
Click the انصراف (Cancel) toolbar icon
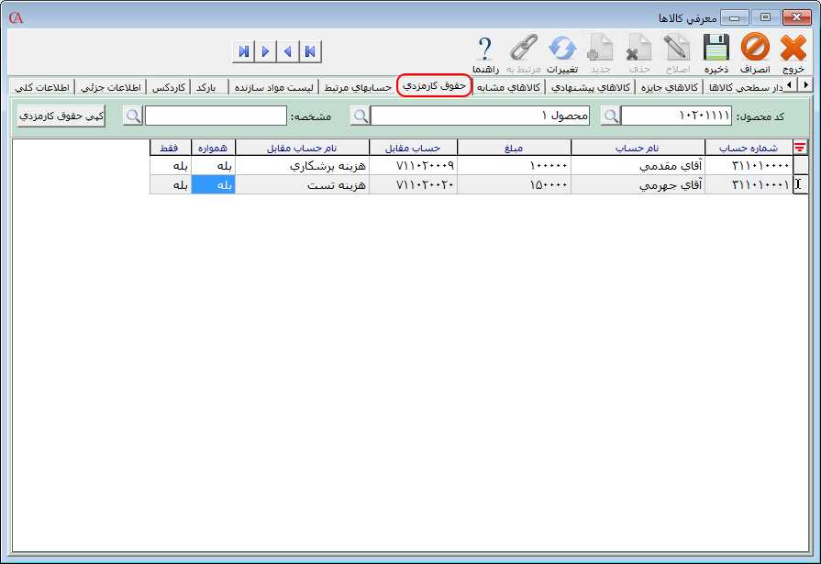[755, 48]
